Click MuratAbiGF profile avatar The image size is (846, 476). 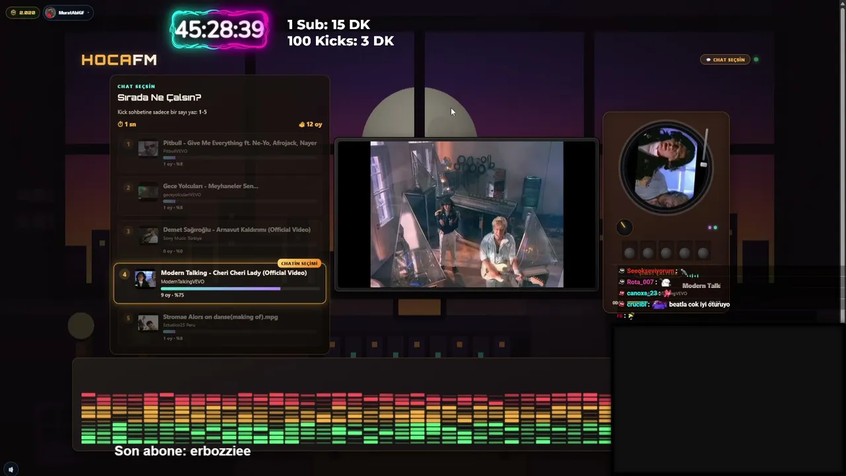pyautogui.click(x=51, y=13)
